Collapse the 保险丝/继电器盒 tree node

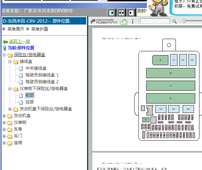[x=4, y=55]
